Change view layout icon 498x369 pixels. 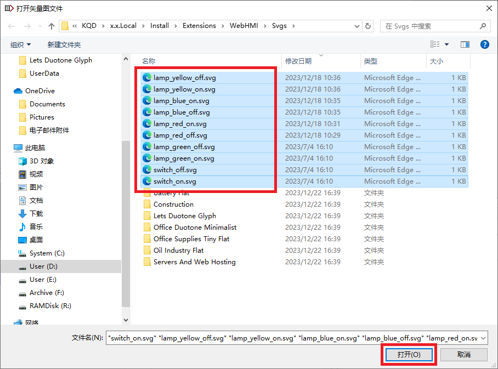pos(435,44)
